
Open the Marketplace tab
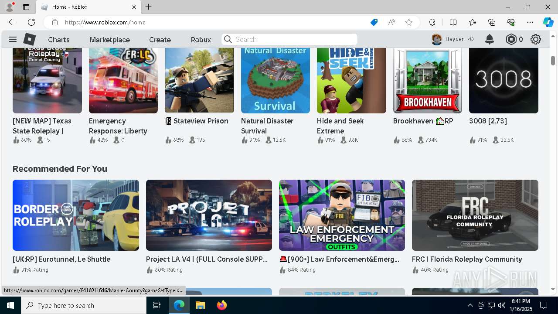[x=110, y=39]
